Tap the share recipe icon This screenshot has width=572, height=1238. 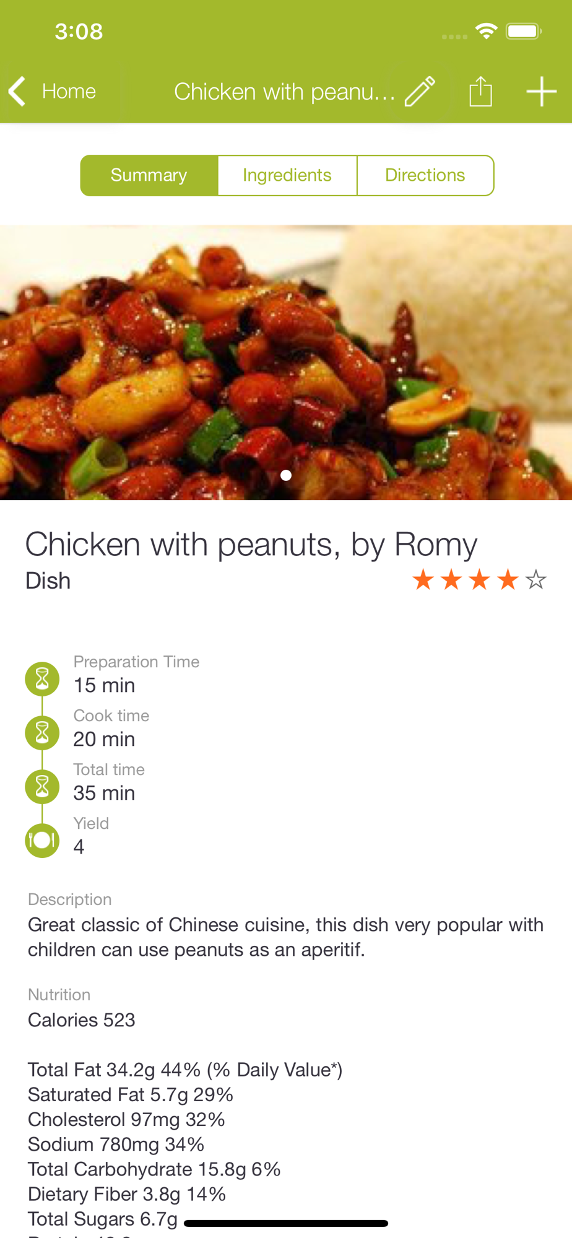480,92
